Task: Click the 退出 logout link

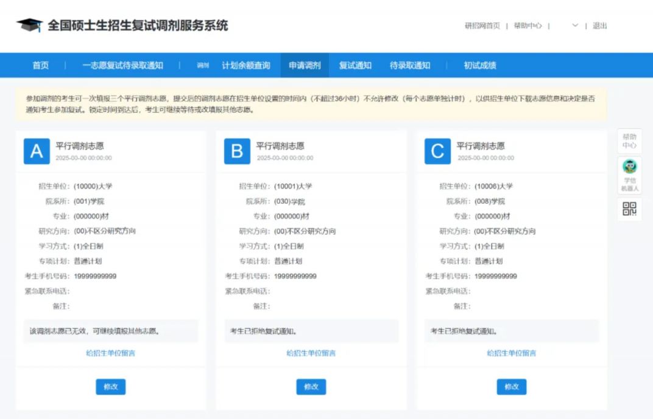Action: tap(599, 26)
